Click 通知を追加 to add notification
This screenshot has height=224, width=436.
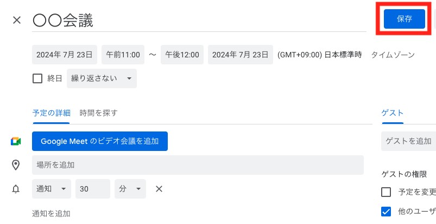51,214
